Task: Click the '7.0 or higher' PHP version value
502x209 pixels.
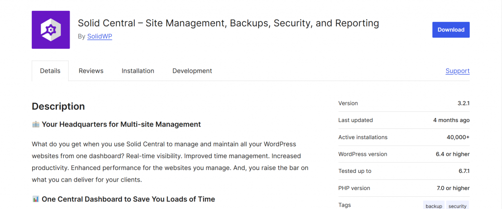Action: tap(453, 188)
